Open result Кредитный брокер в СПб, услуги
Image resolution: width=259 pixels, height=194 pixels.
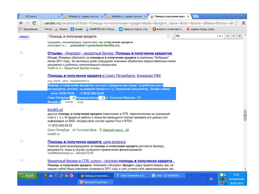(x=111, y=161)
